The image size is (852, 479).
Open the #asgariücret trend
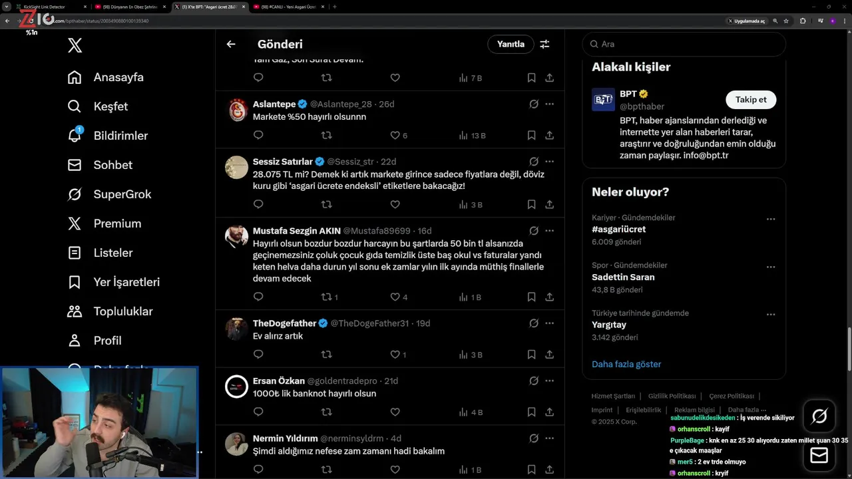618,229
